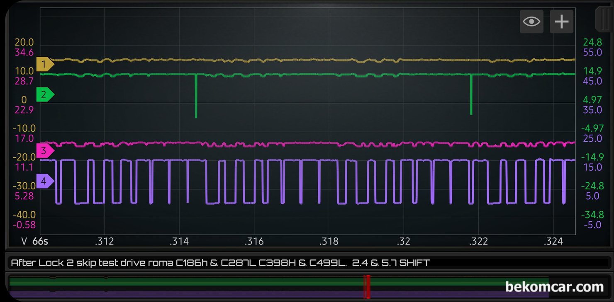Click the .318 time axis label
This screenshot has width=614, height=302.
coord(329,242)
